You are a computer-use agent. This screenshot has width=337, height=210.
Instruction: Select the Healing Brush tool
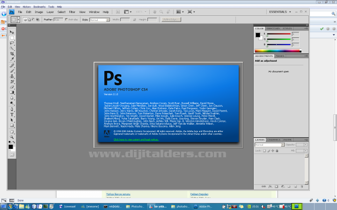coord(12,65)
